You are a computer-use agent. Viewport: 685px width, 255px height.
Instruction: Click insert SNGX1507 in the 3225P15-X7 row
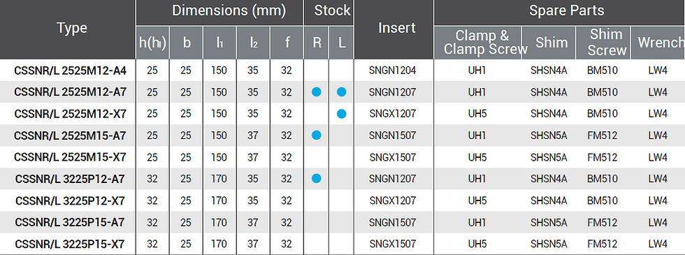pos(392,243)
